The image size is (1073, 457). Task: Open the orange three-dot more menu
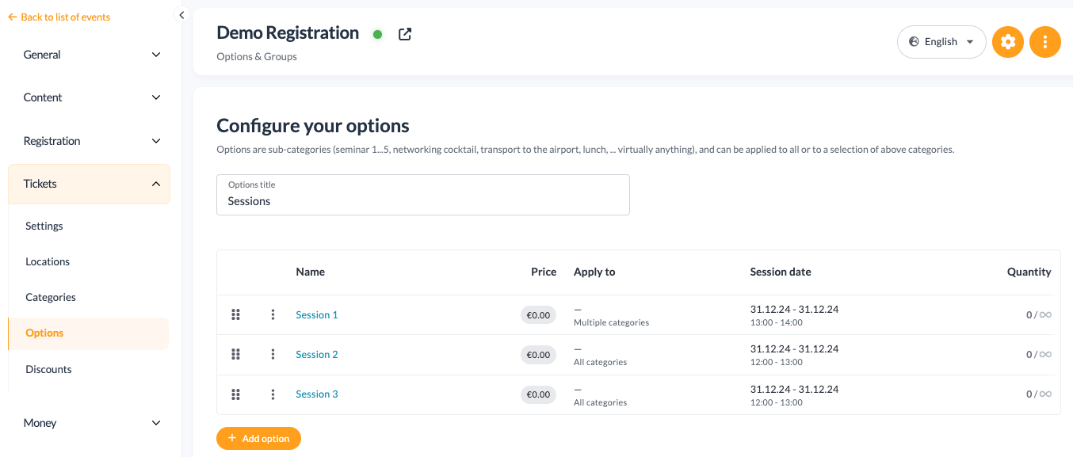[1045, 42]
